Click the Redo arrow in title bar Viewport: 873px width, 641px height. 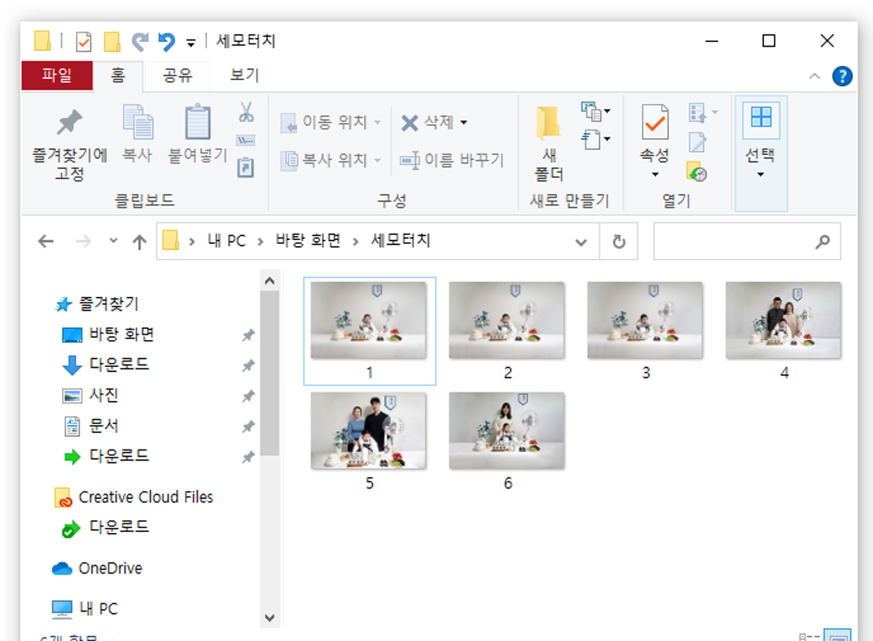point(140,41)
